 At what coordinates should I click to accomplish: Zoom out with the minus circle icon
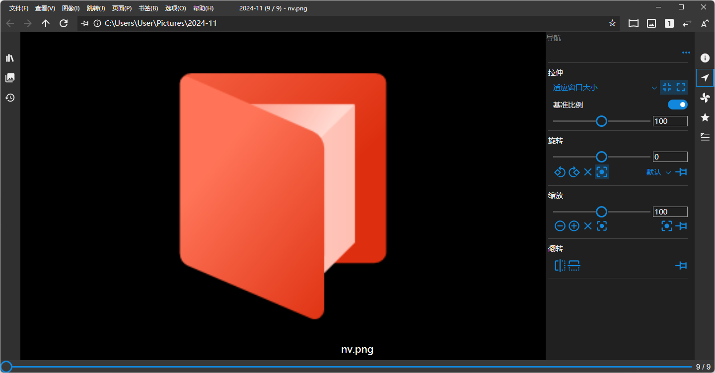coord(560,226)
